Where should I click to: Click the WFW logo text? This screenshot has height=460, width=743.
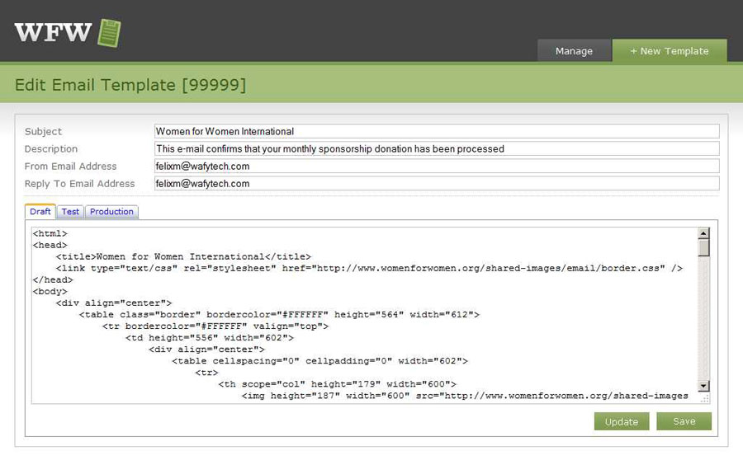coord(53,33)
